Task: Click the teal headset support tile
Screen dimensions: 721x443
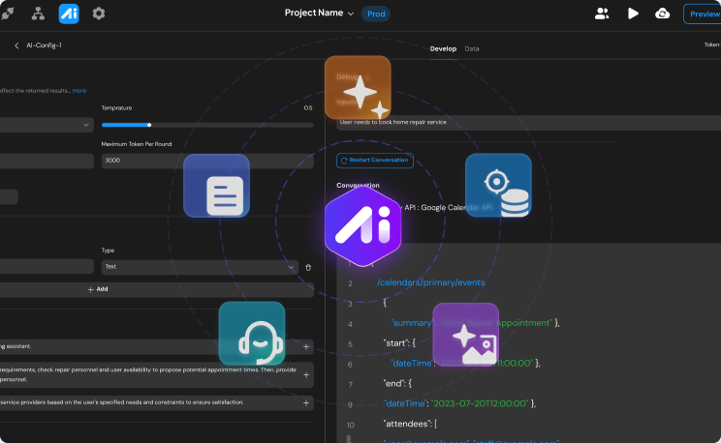Action: coord(252,334)
